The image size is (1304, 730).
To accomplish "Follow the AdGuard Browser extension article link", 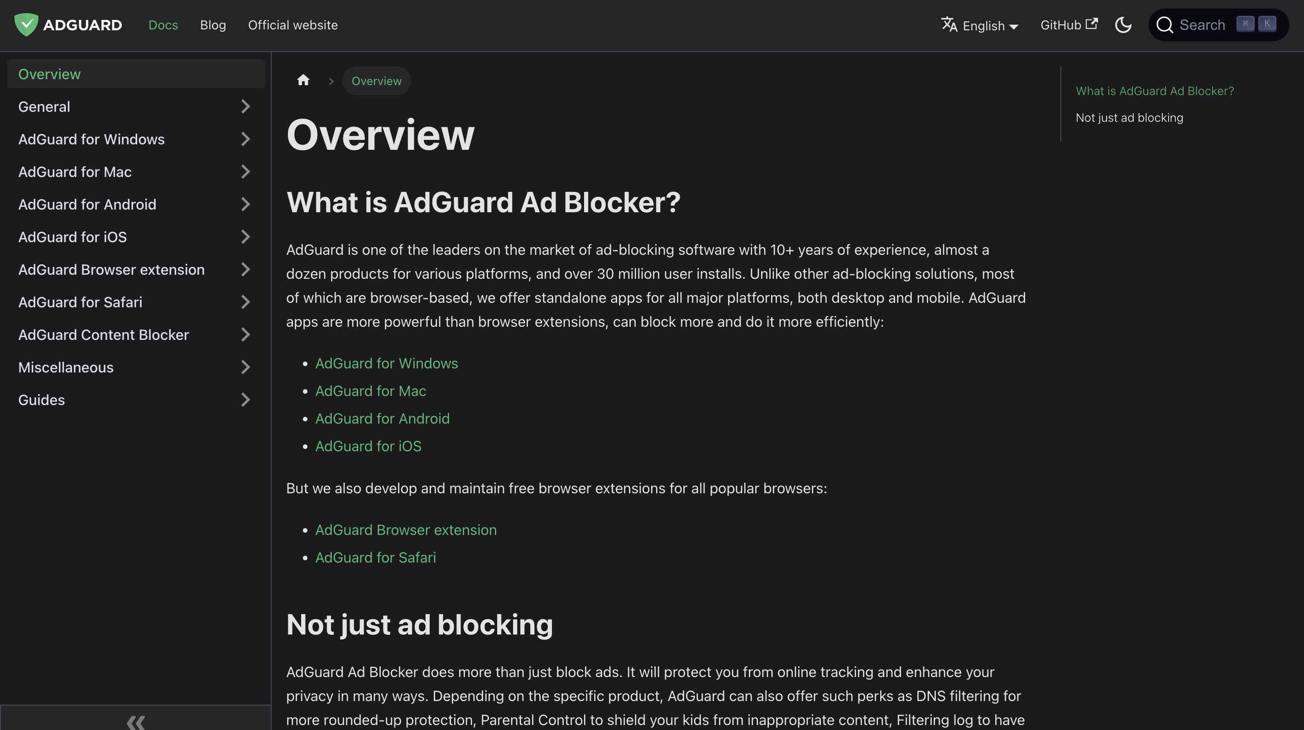I will pos(406,530).
